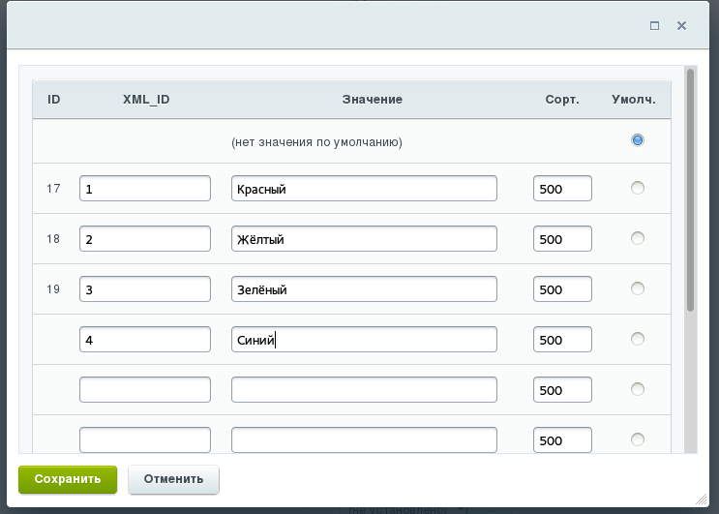Set Жёлтый as default value
The image size is (719, 514).
(x=637, y=238)
